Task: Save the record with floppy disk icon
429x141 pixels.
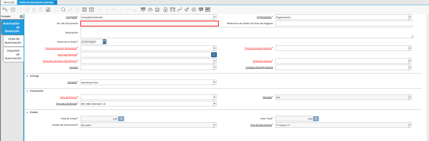Action: [48, 10]
